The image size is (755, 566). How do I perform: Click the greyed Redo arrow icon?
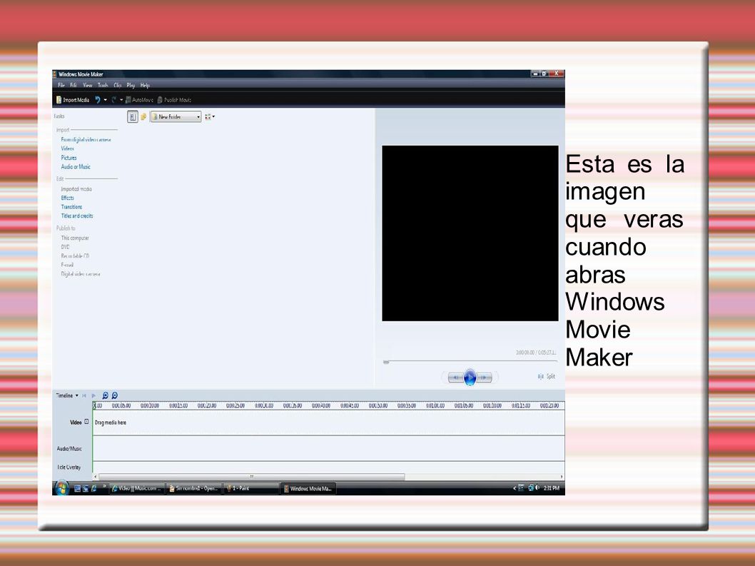(x=114, y=100)
